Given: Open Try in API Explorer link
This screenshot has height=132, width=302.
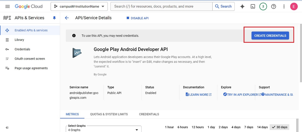Looking at the screenshot, I should point(242,95).
